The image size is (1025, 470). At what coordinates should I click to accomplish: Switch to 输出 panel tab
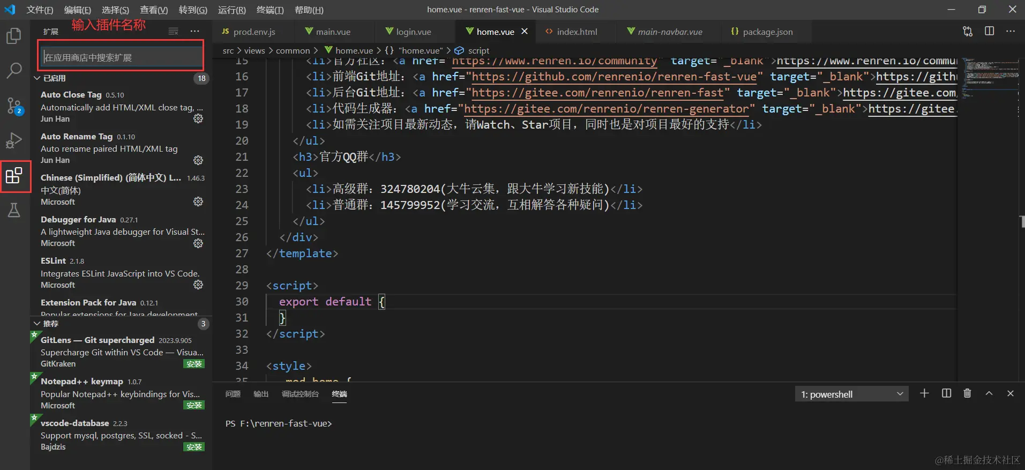click(x=261, y=394)
